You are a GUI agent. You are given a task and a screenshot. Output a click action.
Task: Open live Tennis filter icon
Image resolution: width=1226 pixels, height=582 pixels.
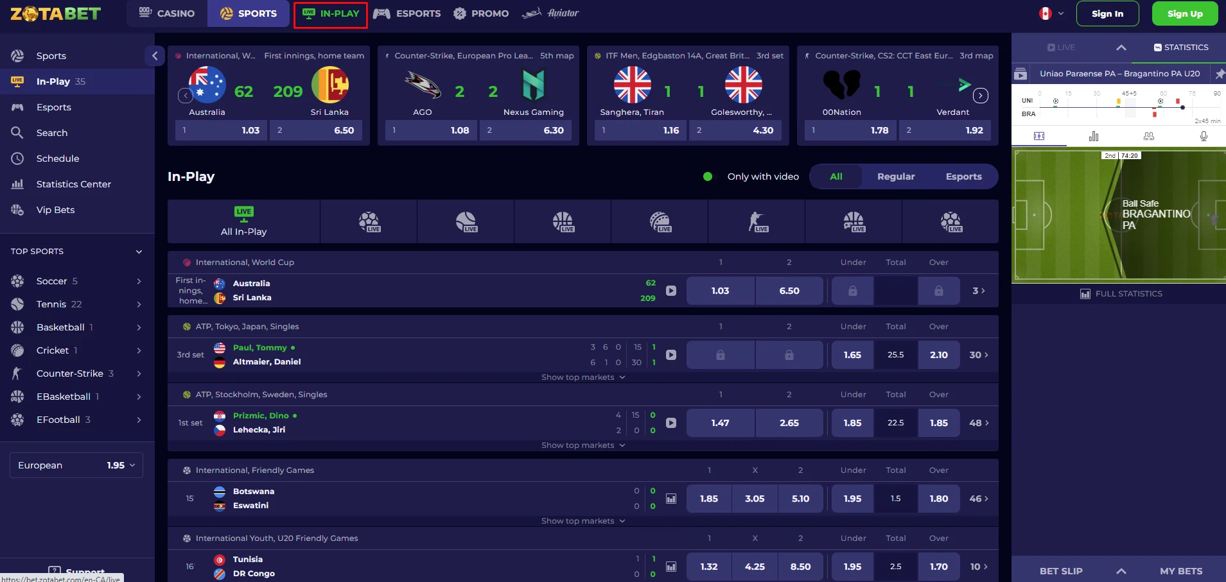coord(466,221)
